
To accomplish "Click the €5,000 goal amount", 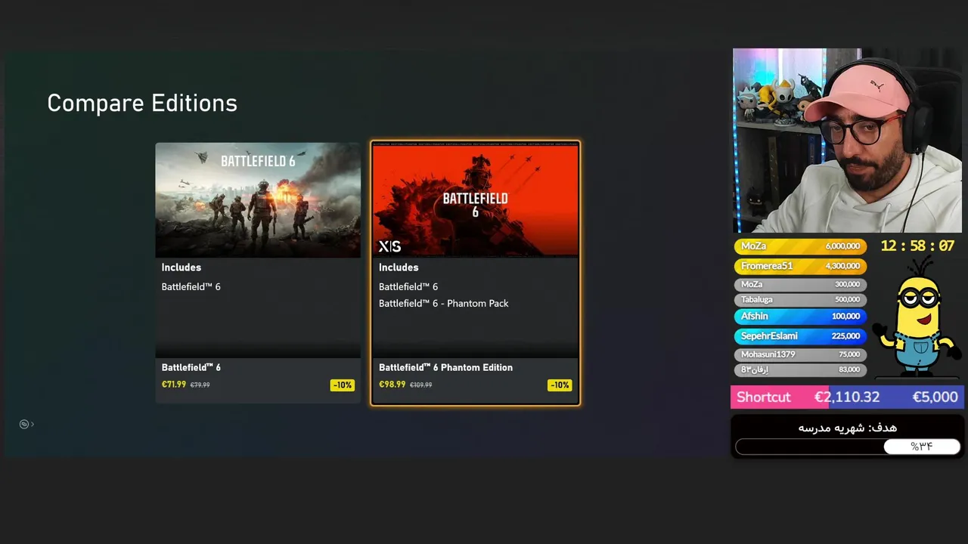I will [935, 397].
